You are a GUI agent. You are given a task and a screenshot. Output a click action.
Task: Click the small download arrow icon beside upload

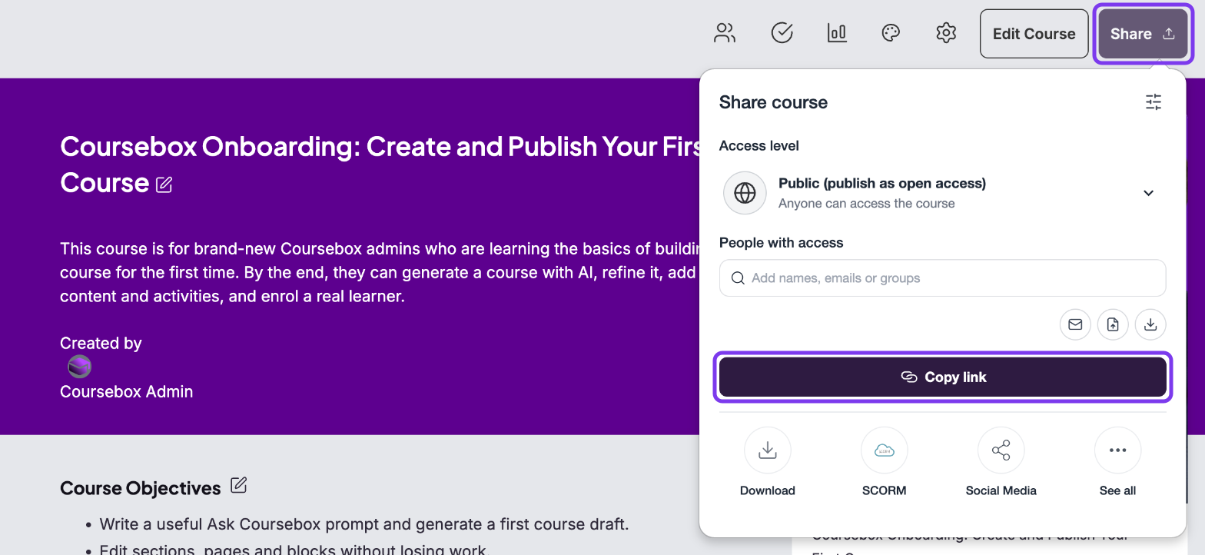[x=1150, y=324]
